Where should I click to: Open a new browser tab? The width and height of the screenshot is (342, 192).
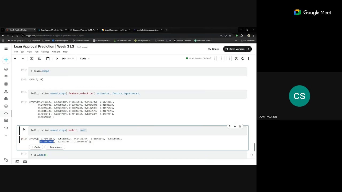(x=166, y=30)
